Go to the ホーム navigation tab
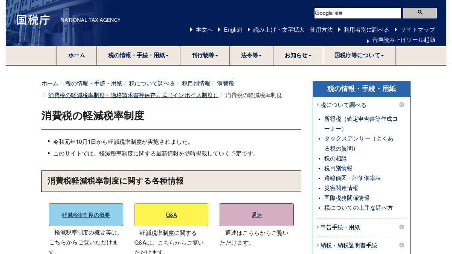This screenshot has width=452, height=254. click(76, 56)
